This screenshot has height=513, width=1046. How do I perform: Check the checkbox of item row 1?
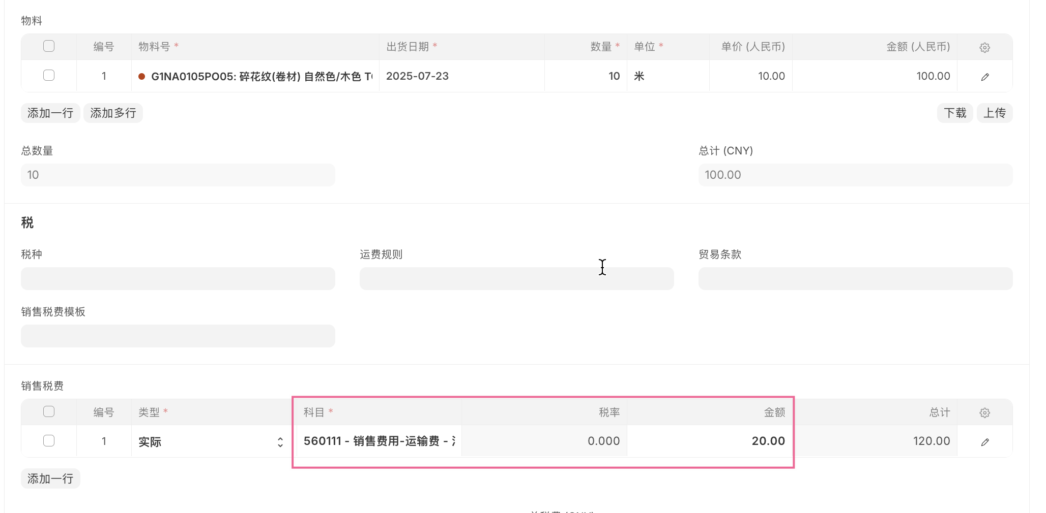coord(48,75)
